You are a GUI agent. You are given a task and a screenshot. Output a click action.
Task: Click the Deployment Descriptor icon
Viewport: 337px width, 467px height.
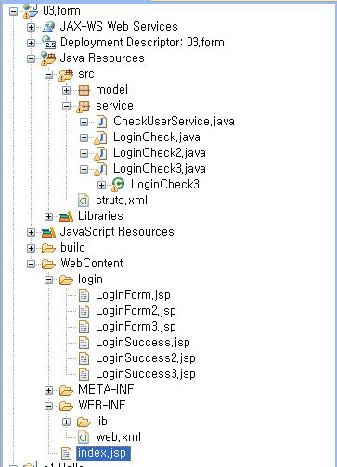click(48, 43)
